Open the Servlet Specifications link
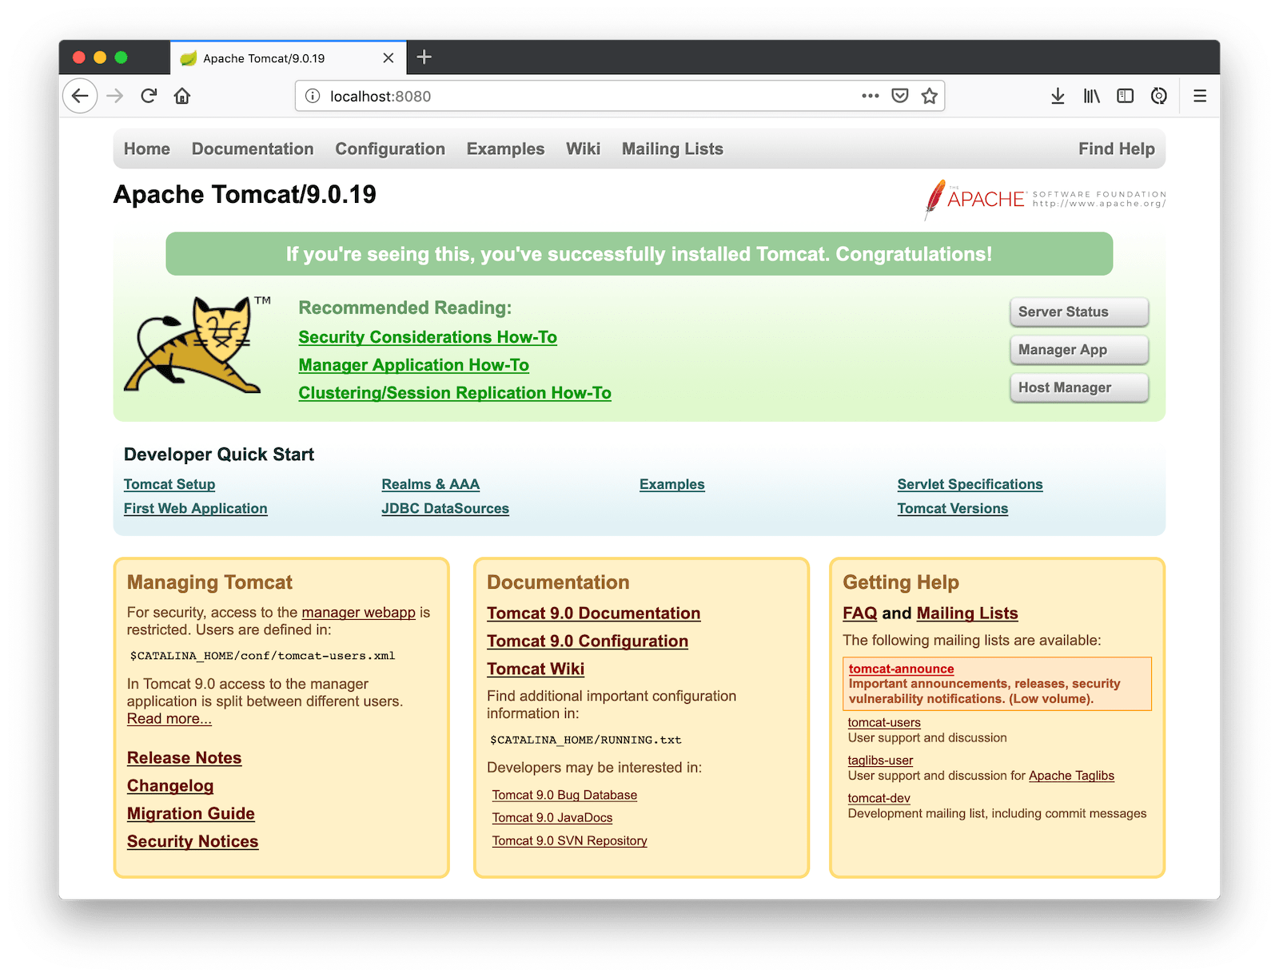 coord(970,484)
